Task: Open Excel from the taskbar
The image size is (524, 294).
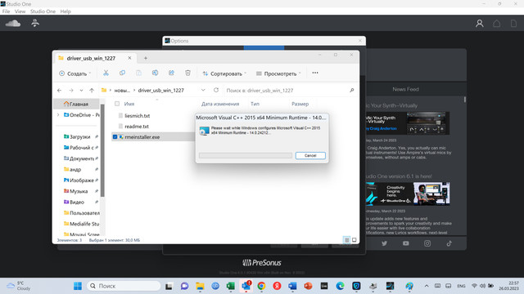Action: (231, 286)
